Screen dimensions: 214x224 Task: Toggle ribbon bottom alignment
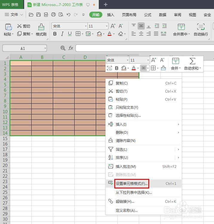pyautogui.click(x=149, y=26)
